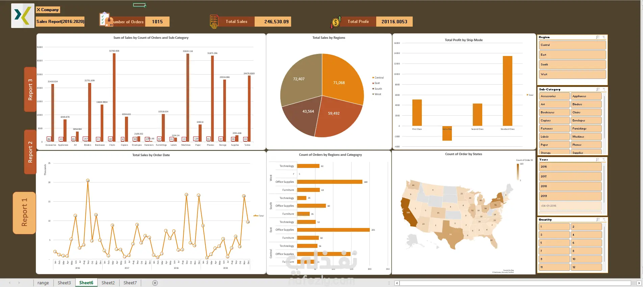643x287 pixels.
Task: Select the 2018 item in the Years slicer
Action: tap(570, 186)
